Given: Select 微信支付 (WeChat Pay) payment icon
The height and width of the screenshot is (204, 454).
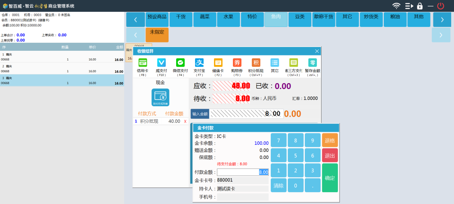Looking at the screenshot, I should [180, 63].
